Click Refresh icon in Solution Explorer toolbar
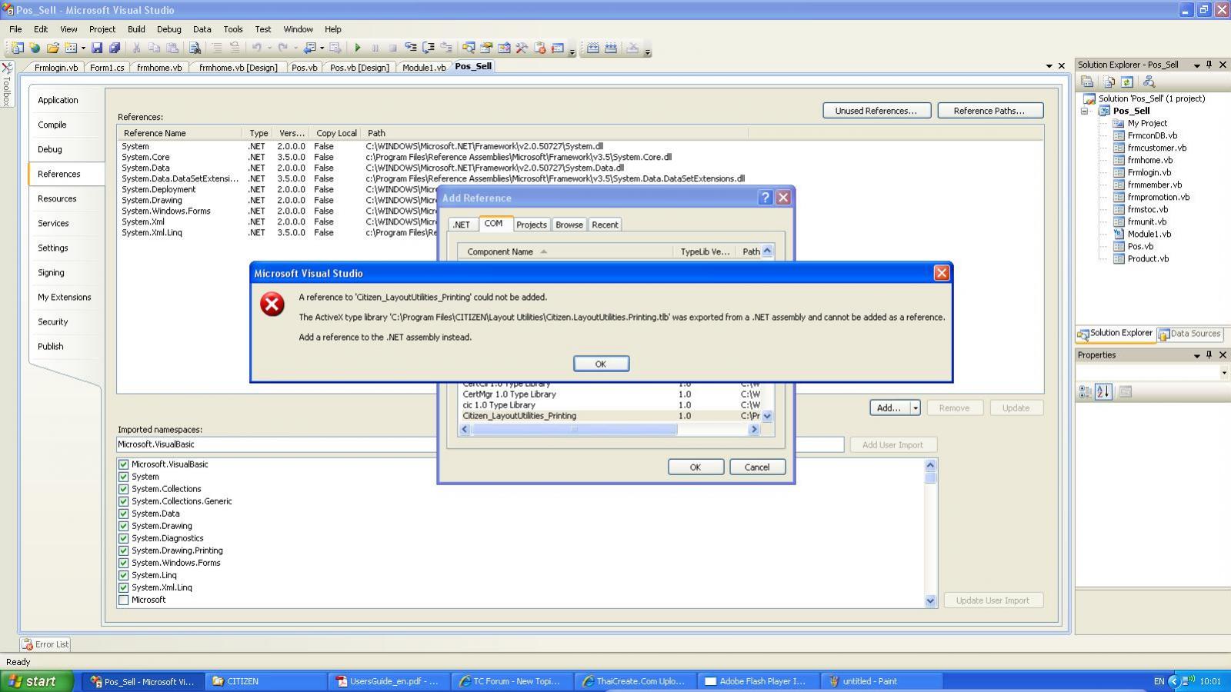 coord(1127,82)
